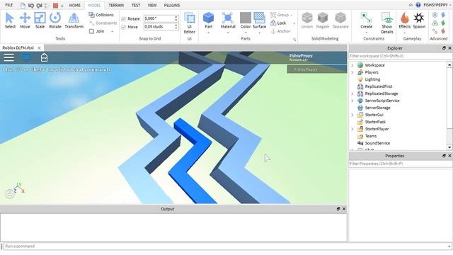Viewport: 453px width, 255px height.
Task: Expand the Players node
Action: [352, 72]
